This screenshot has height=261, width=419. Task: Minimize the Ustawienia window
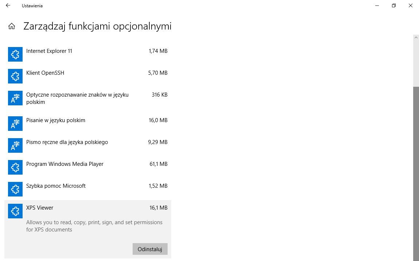point(377,5)
